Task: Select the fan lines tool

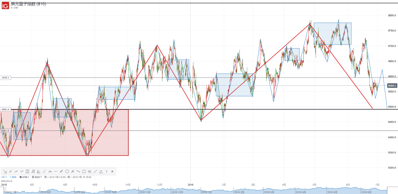Action: pyautogui.click(x=39, y=171)
